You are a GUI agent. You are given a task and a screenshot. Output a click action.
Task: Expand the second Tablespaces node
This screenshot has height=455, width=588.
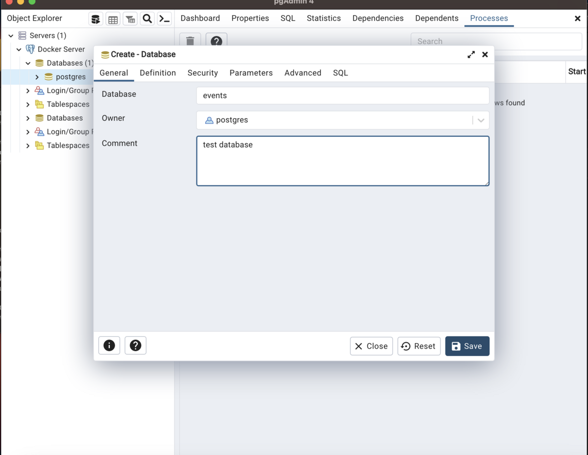pyautogui.click(x=28, y=146)
